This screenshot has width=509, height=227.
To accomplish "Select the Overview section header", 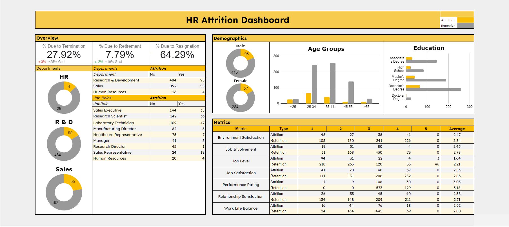I will [x=120, y=38].
